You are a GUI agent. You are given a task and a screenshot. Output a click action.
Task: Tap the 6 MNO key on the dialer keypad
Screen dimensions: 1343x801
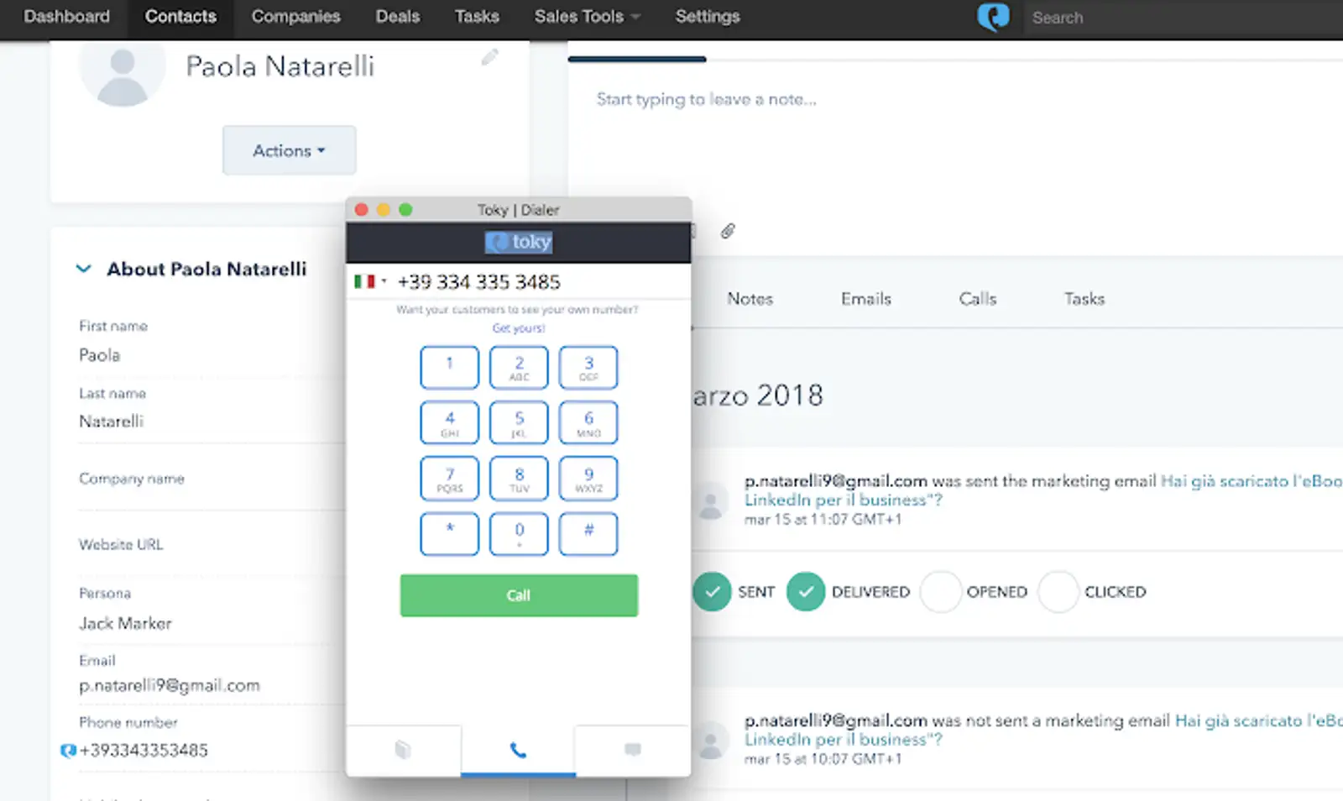(588, 422)
